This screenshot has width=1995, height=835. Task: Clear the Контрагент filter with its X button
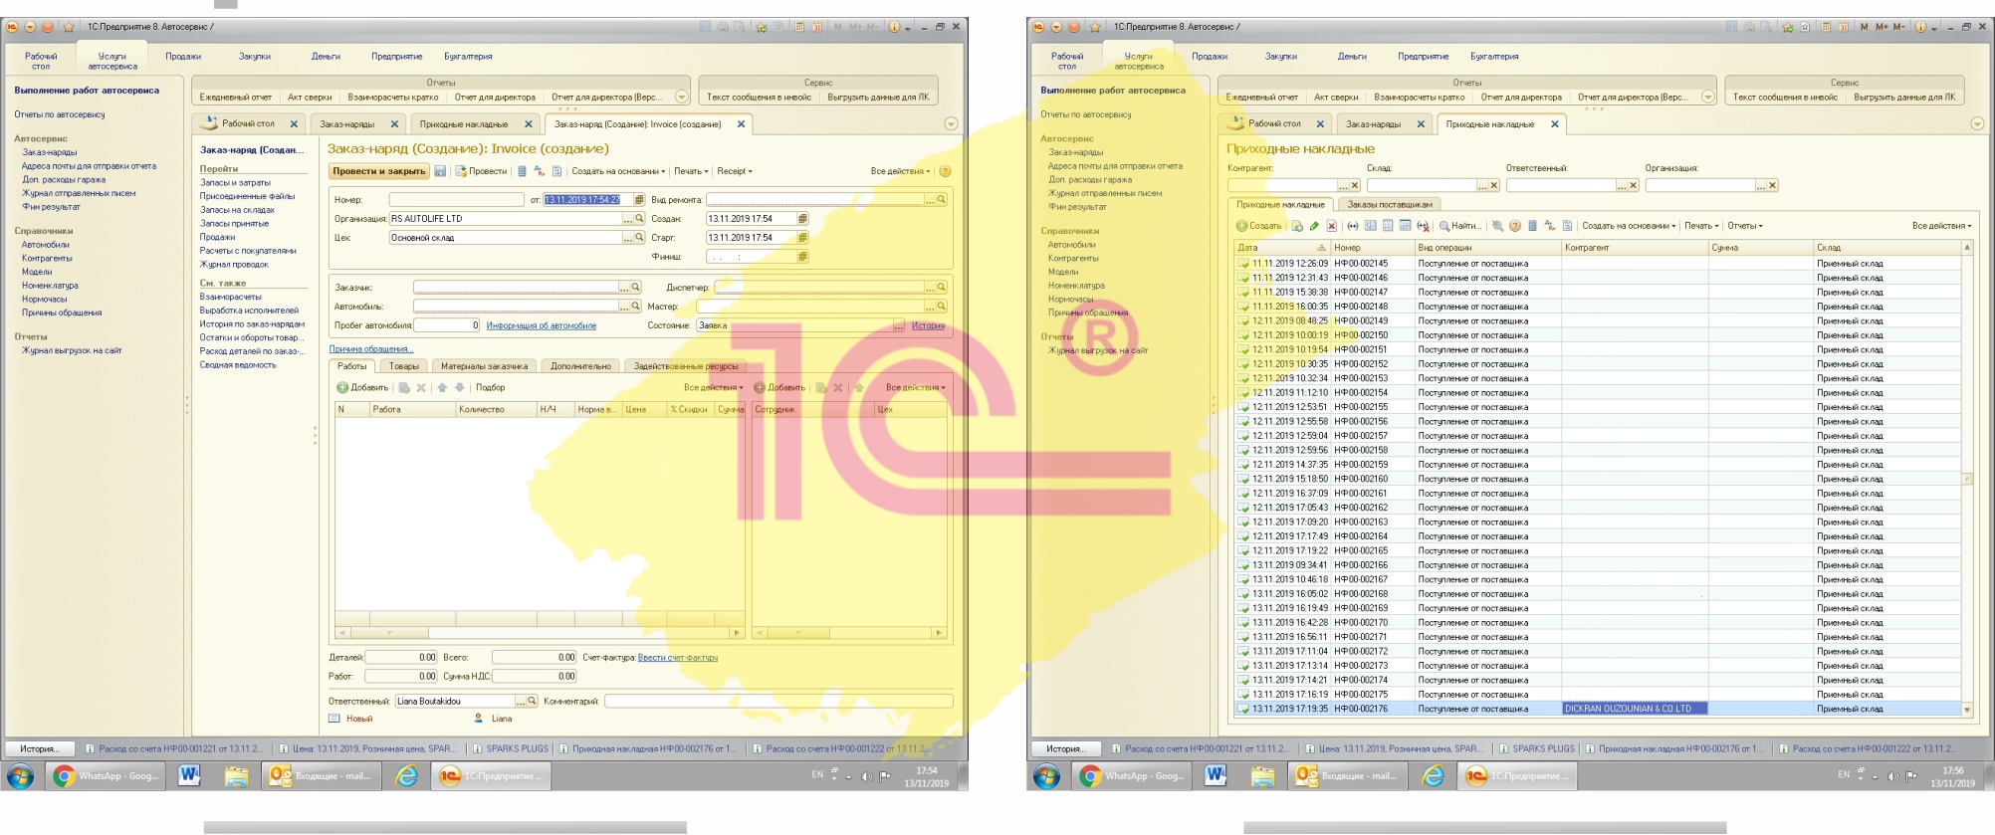pyautogui.click(x=1354, y=186)
